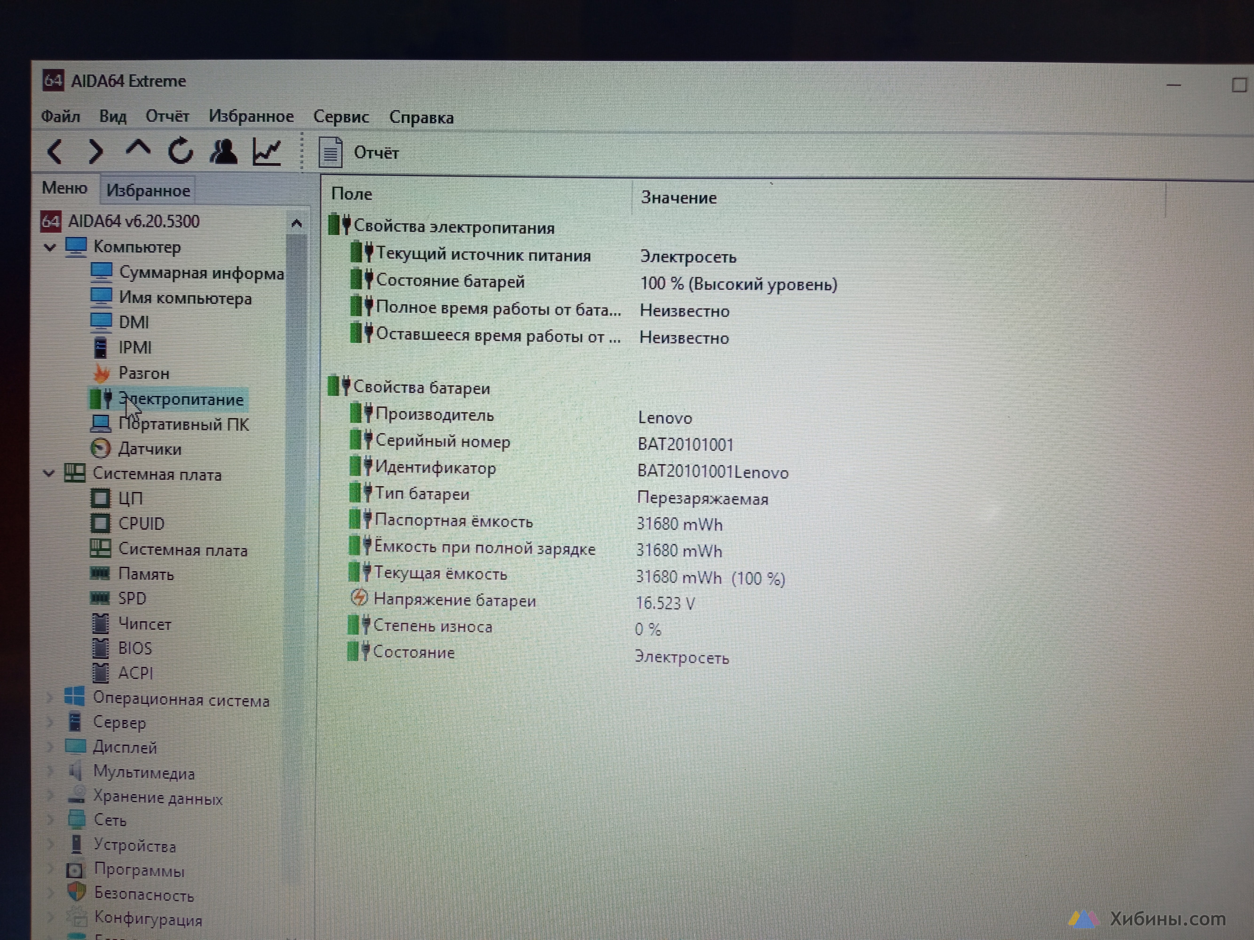Expand the Сервер tree node

coord(50,722)
